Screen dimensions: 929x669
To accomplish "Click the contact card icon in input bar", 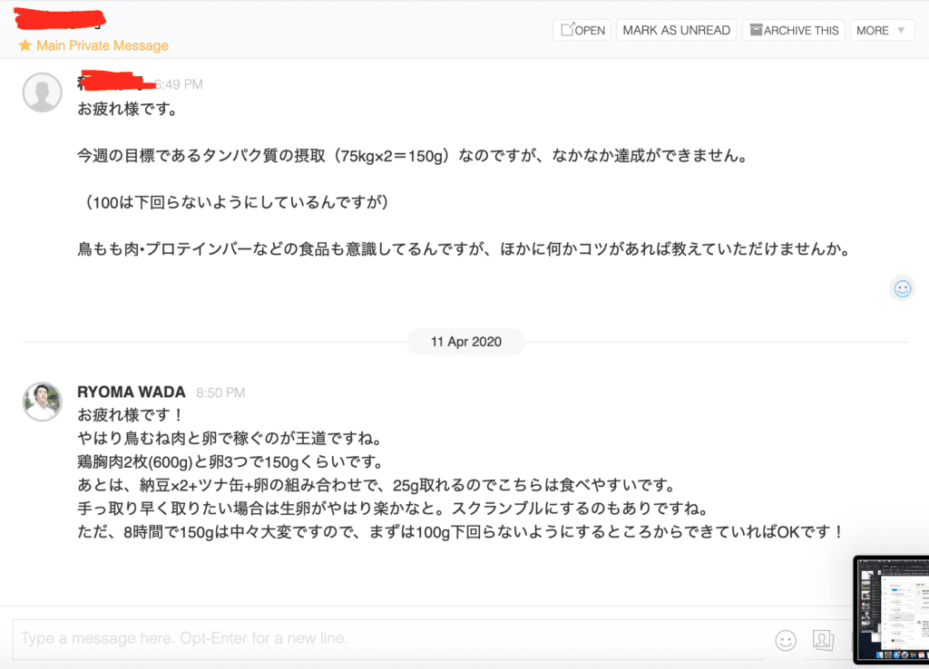I will coord(823,640).
